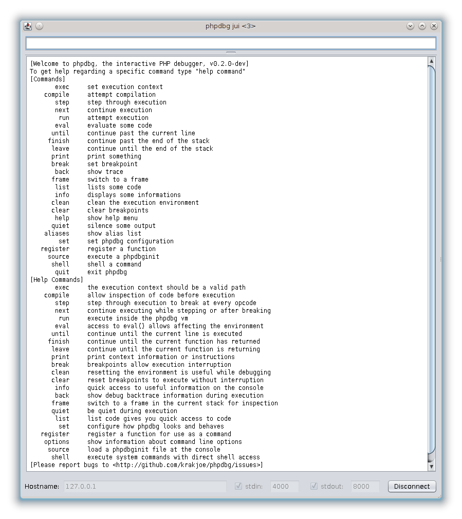Select the stdin port field with 4000
This screenshot has height=519, width=462.
[x=287, y=486]
